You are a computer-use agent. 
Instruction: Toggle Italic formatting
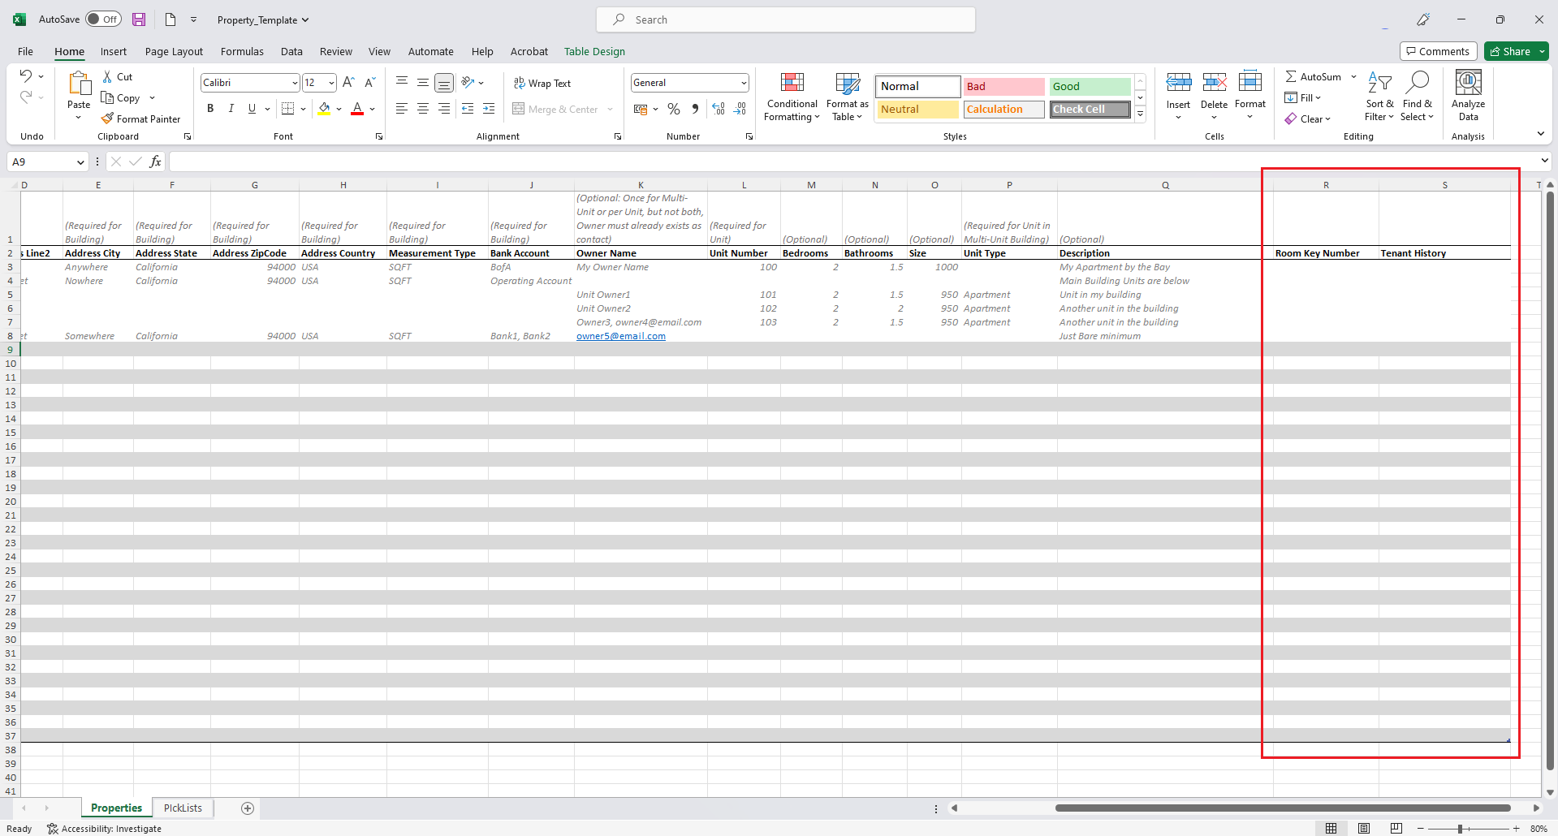[231, 108]
